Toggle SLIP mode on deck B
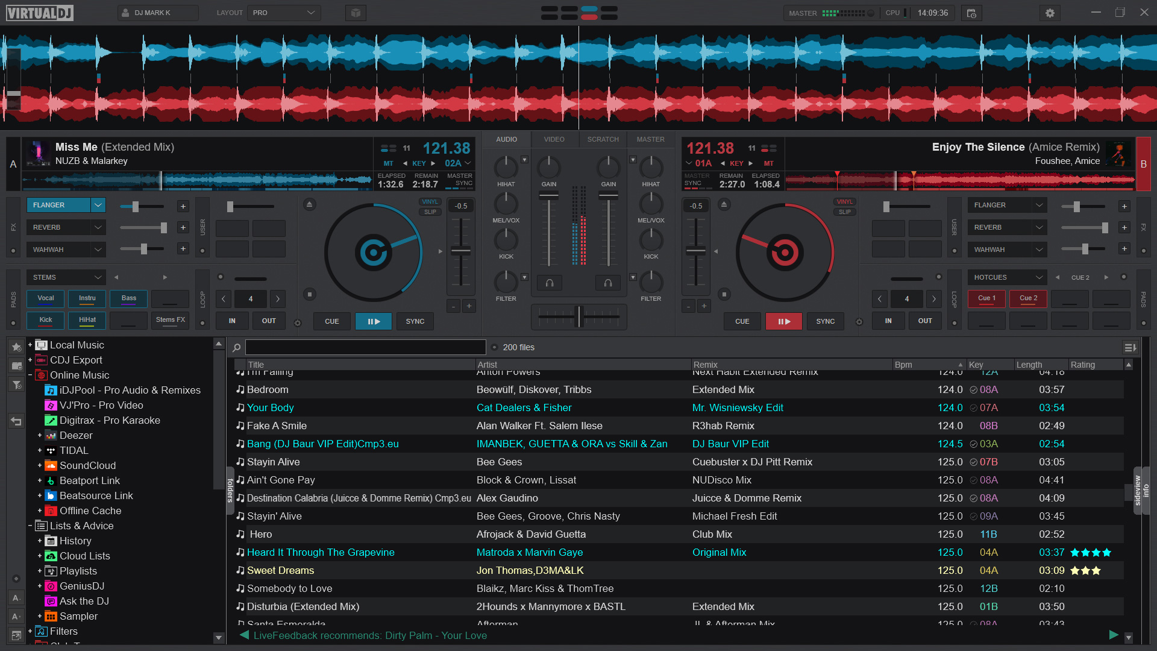The width and height of the screenshot is (1157, 651). coord(844,212)
